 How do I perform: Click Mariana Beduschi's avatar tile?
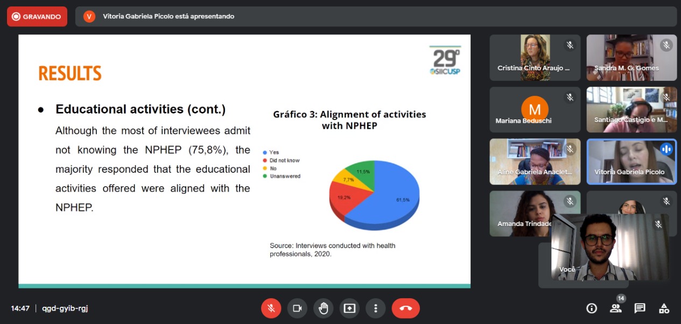point(535,110)
